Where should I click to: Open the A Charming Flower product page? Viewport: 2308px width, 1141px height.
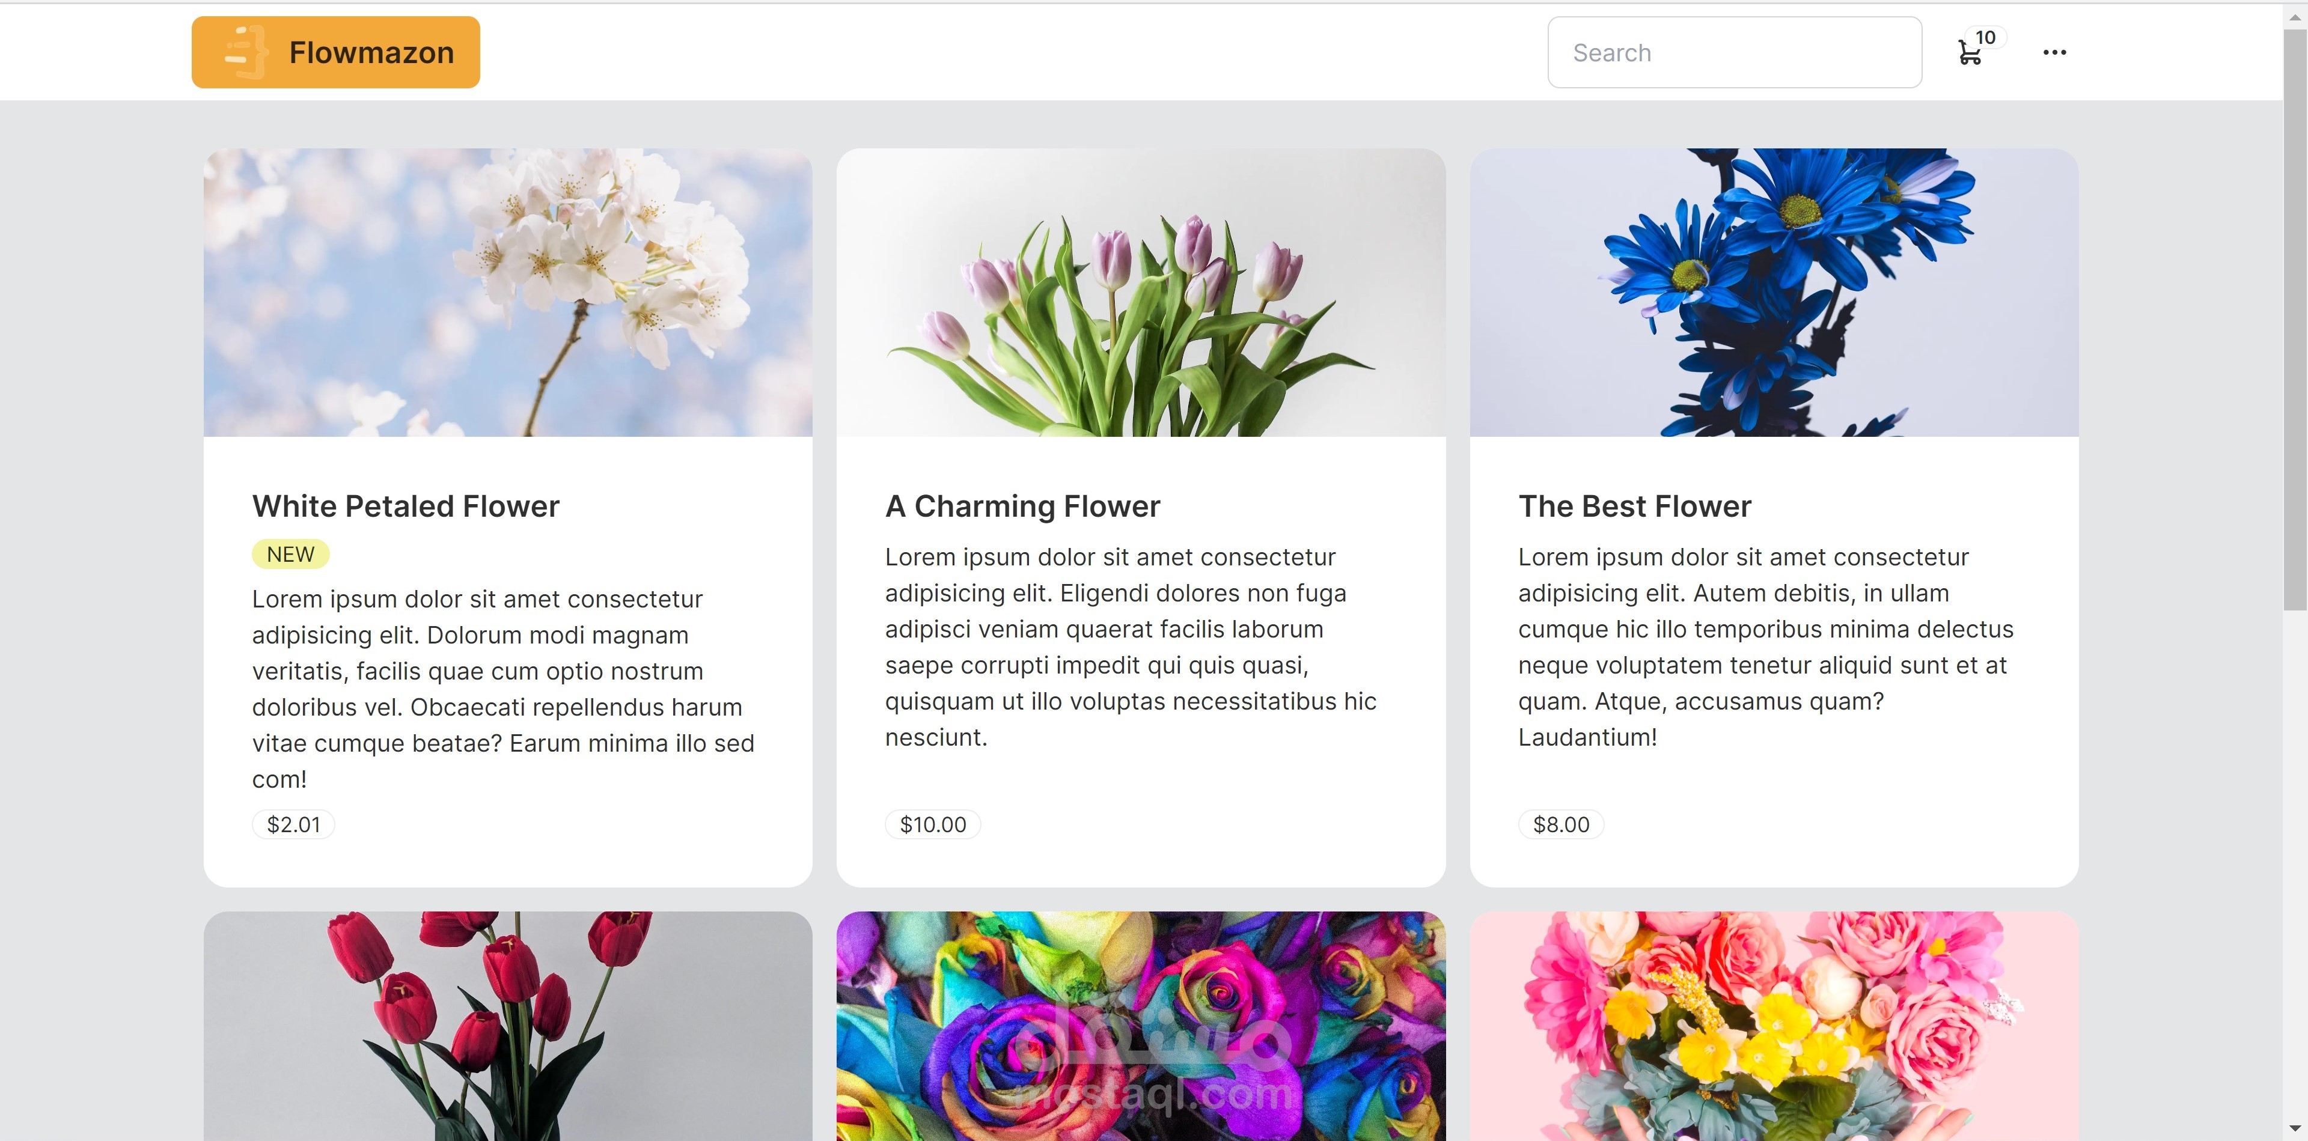tap(1021, 505)
